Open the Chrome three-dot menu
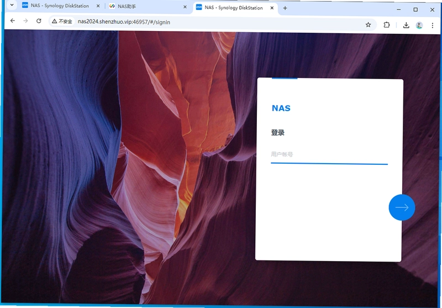The width and height of the screenshot is (442, 308). point(433,25)
